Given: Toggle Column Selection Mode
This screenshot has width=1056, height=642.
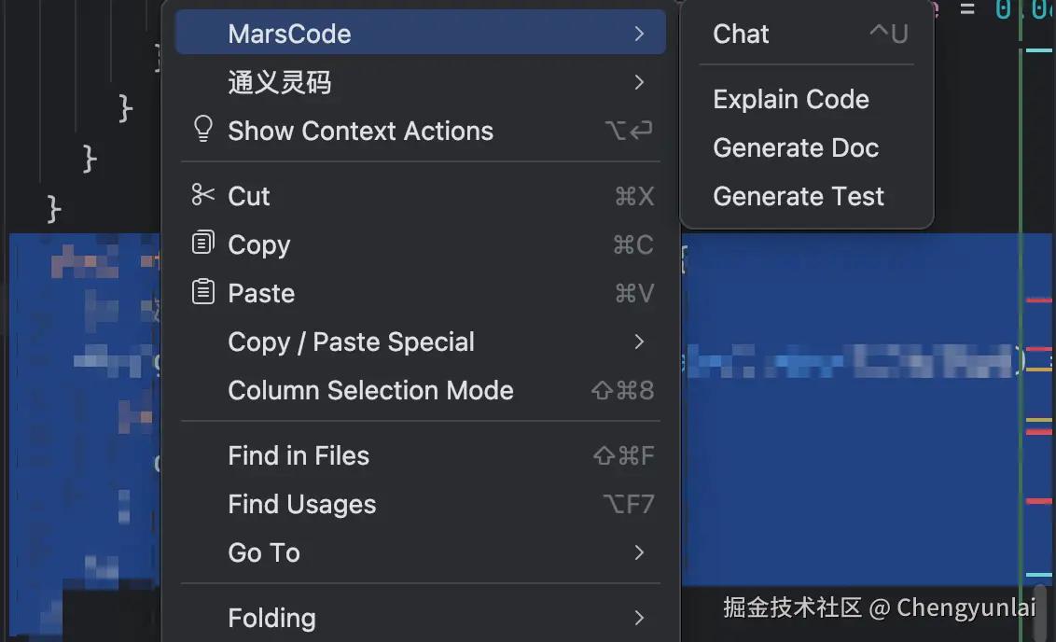Looking at the screenshot, I should tap(370, 390).
